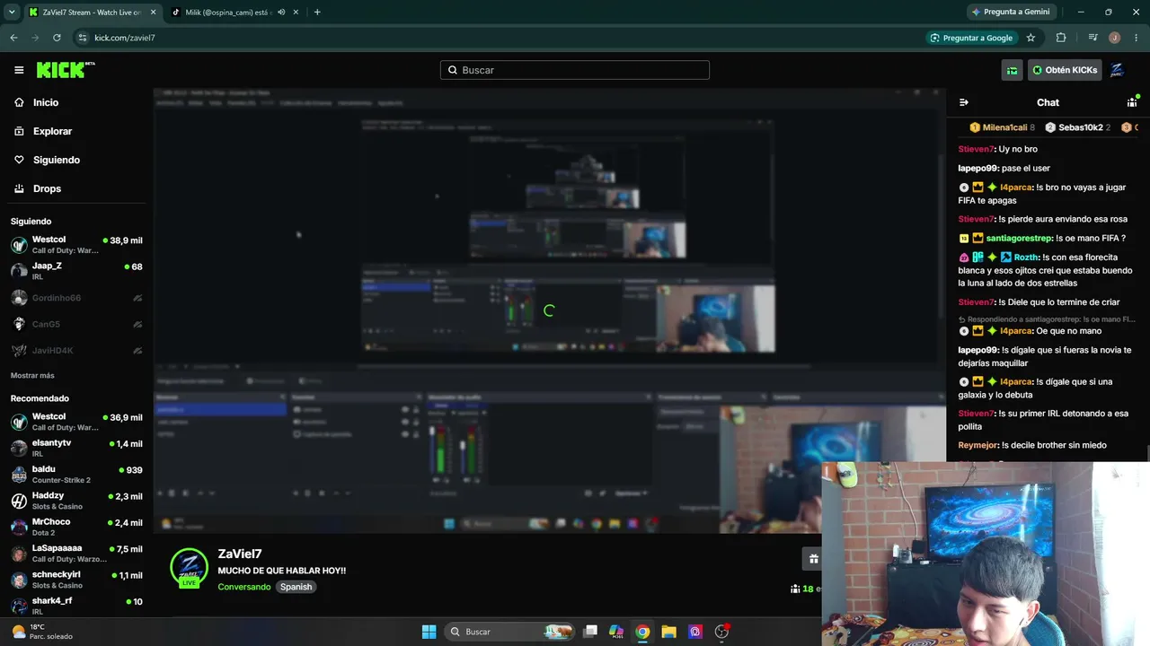This screenshot has width=1150, height=646.
Task: Open Haddzy Slots & Casino channel
Action: coord(76,501)
